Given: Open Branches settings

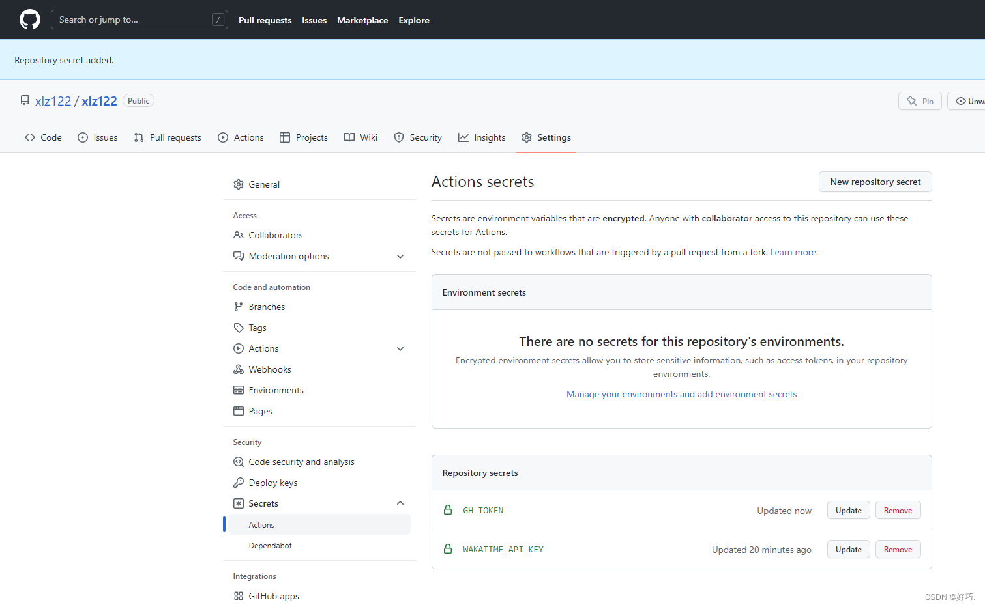Looking at the screenshot, I should [x=319, y=307].
